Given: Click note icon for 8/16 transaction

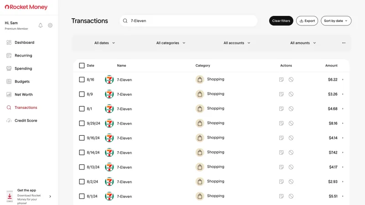Looking at the screenshot, I should (x=281, y=79).
